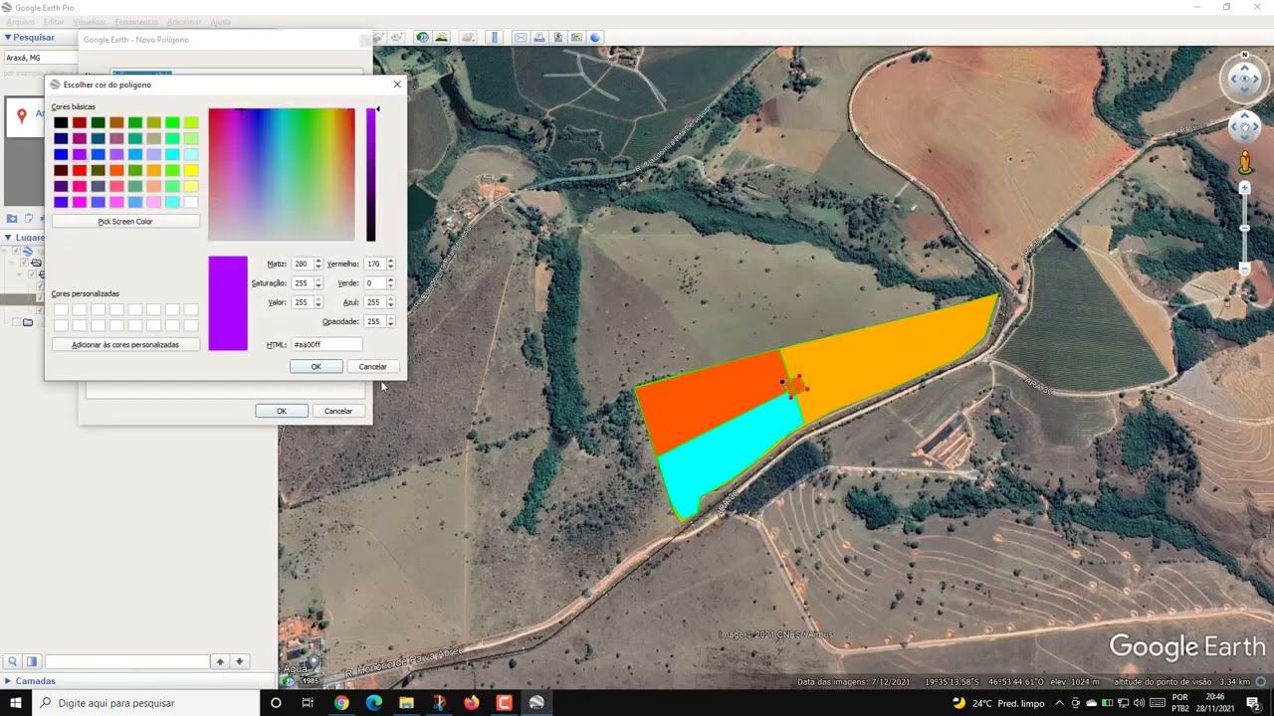The image size is (1274, 716).
Task: Click the Windows Start button
Action: 16,703
